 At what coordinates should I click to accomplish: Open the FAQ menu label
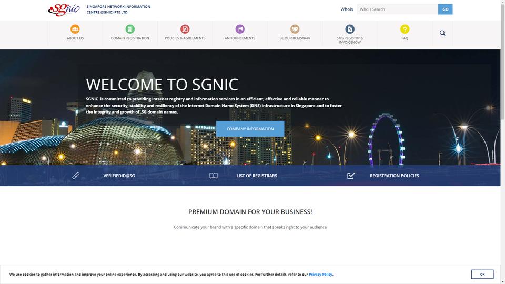tap(405, 38)
